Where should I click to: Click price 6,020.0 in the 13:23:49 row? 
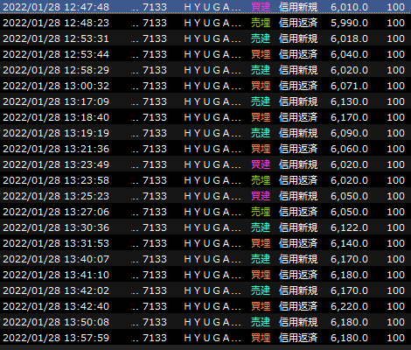349,164
